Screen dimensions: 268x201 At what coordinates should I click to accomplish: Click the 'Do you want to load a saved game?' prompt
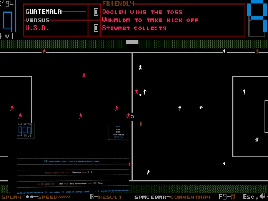(72, 192)
